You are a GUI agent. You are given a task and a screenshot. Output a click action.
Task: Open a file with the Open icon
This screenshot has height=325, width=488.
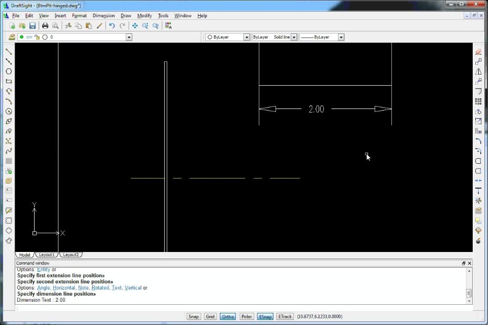pyautogui.click(x=22, y=26)
